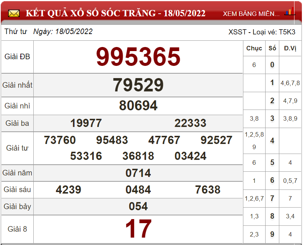303x245 pixels.
Task: Click digit 9 in Số column
Action: 272,234
